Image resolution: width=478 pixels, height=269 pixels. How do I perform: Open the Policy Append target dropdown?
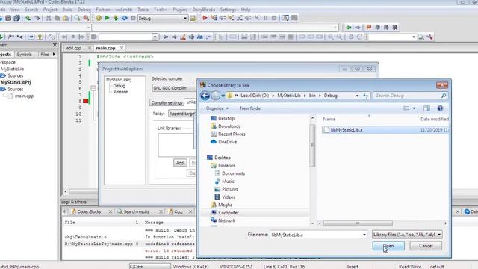pos(181,114)
